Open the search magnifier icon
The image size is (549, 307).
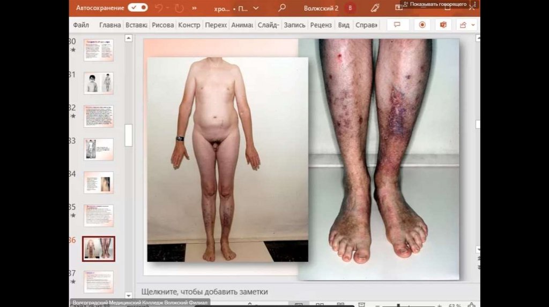coord(282,8)
